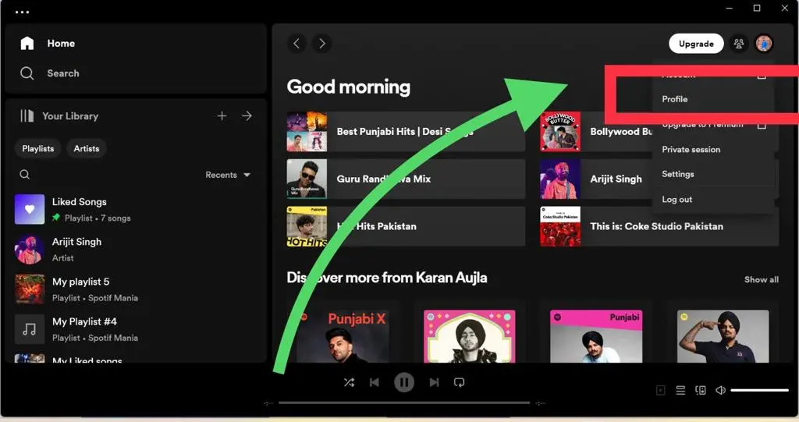Go back with the left chevron
Image resolution: width=799 pixels, height=422 pixels.
[x=297, y=44]
